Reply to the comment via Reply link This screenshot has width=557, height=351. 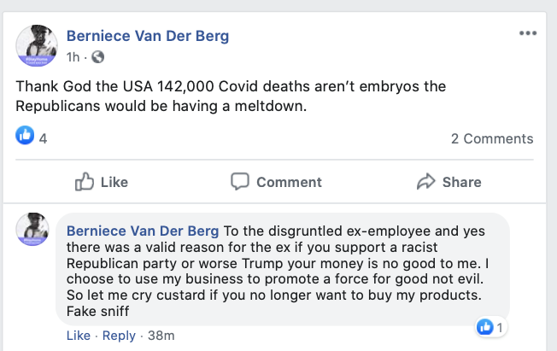[x=118, y=336]
